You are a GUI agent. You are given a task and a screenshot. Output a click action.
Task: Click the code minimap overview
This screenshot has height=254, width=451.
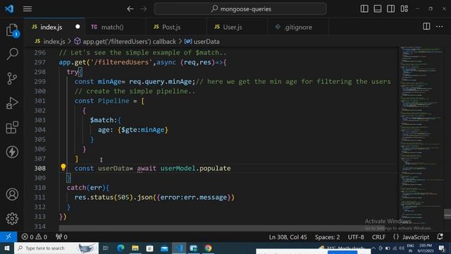click(421, 135)
